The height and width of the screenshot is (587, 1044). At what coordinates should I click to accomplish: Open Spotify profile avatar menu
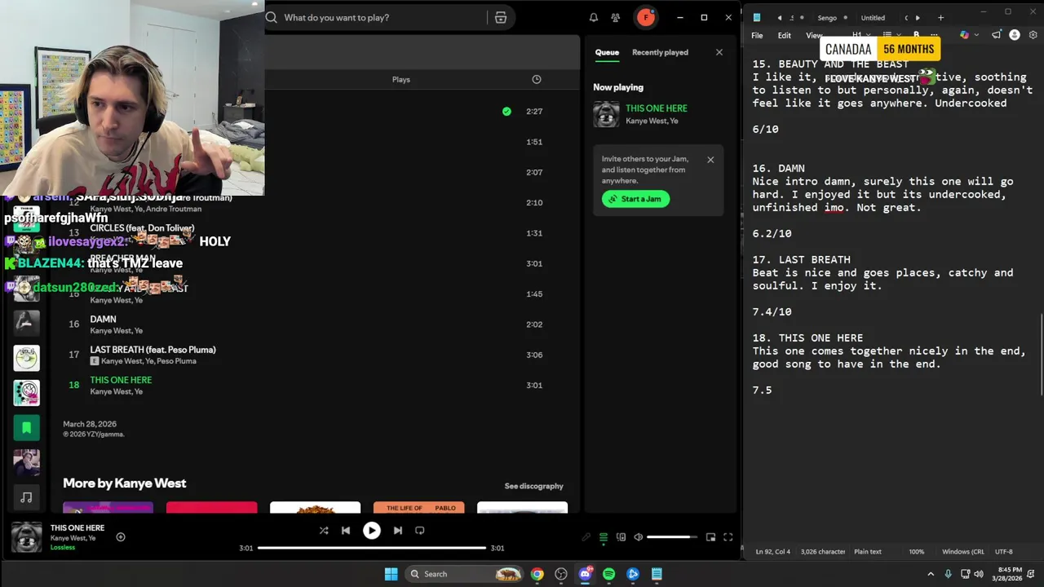point(646,17)
